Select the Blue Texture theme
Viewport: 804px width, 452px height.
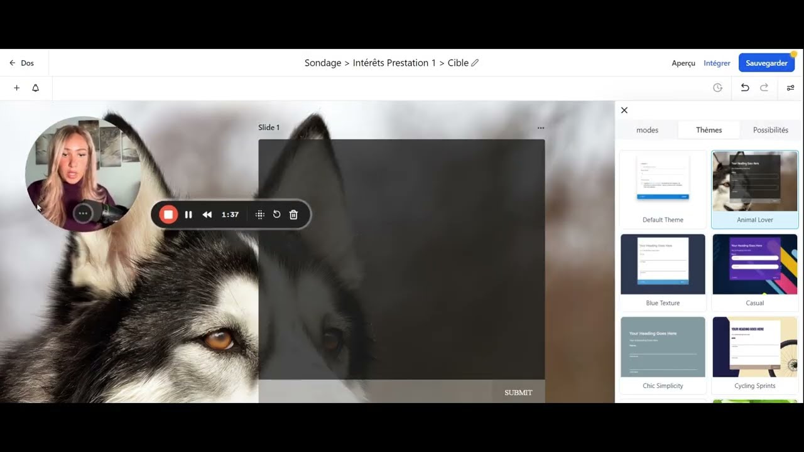(x=663, y=272)
